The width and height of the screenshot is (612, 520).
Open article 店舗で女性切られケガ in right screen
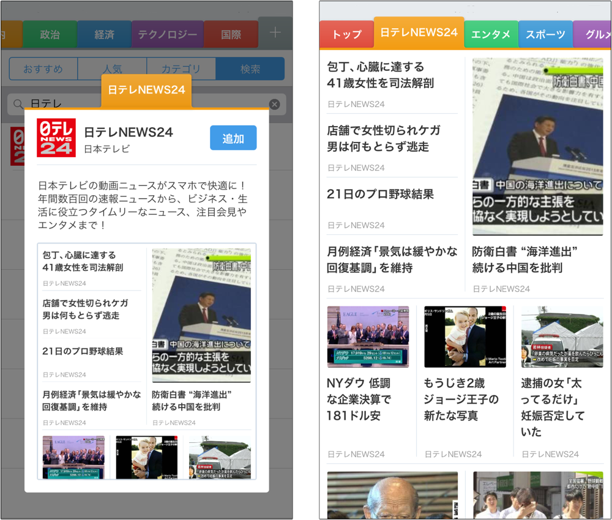click(384, 138)
